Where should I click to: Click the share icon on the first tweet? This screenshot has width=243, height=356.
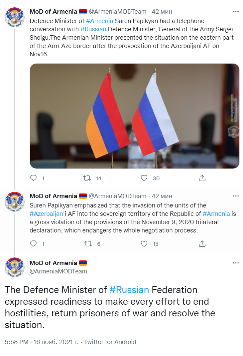point(202,178)
